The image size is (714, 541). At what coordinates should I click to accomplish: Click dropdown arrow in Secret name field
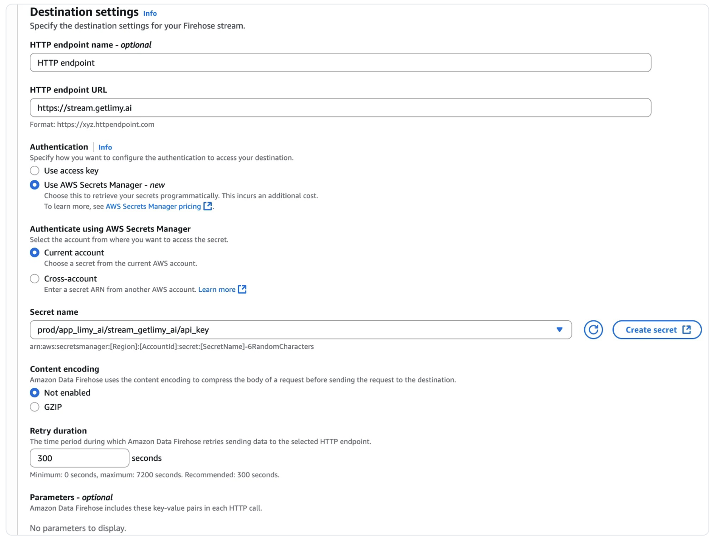coord(559,330)
